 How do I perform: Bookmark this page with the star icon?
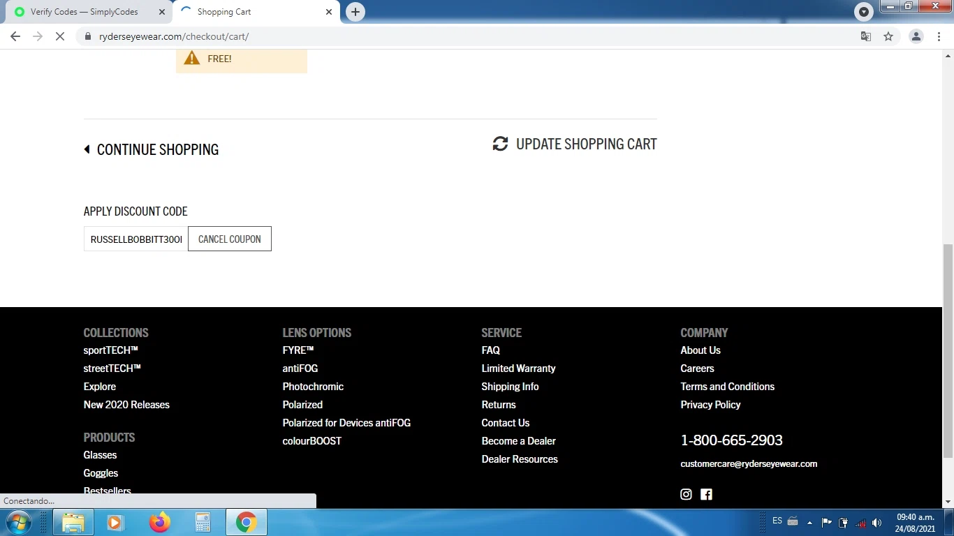click(x=888, y=36)
